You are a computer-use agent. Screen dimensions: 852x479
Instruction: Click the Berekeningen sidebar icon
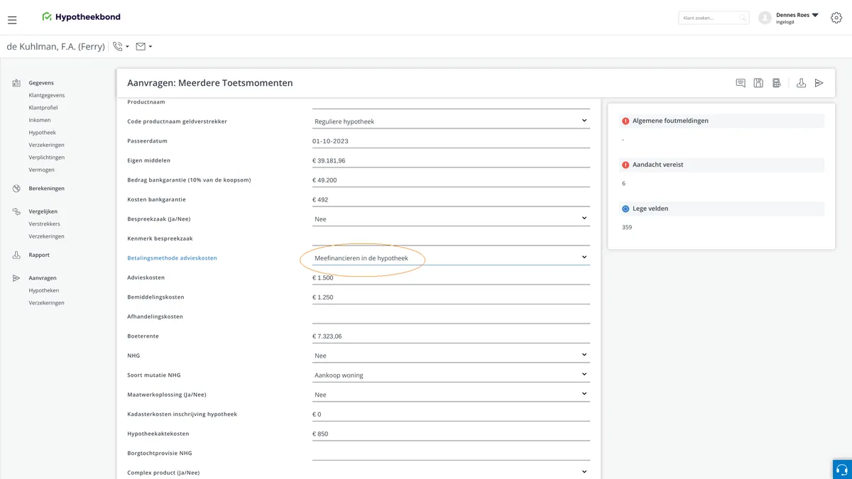16,189
